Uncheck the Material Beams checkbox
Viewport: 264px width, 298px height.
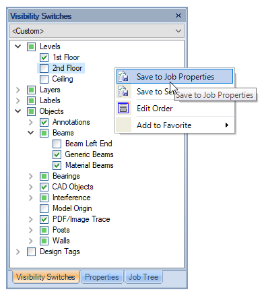57,165
